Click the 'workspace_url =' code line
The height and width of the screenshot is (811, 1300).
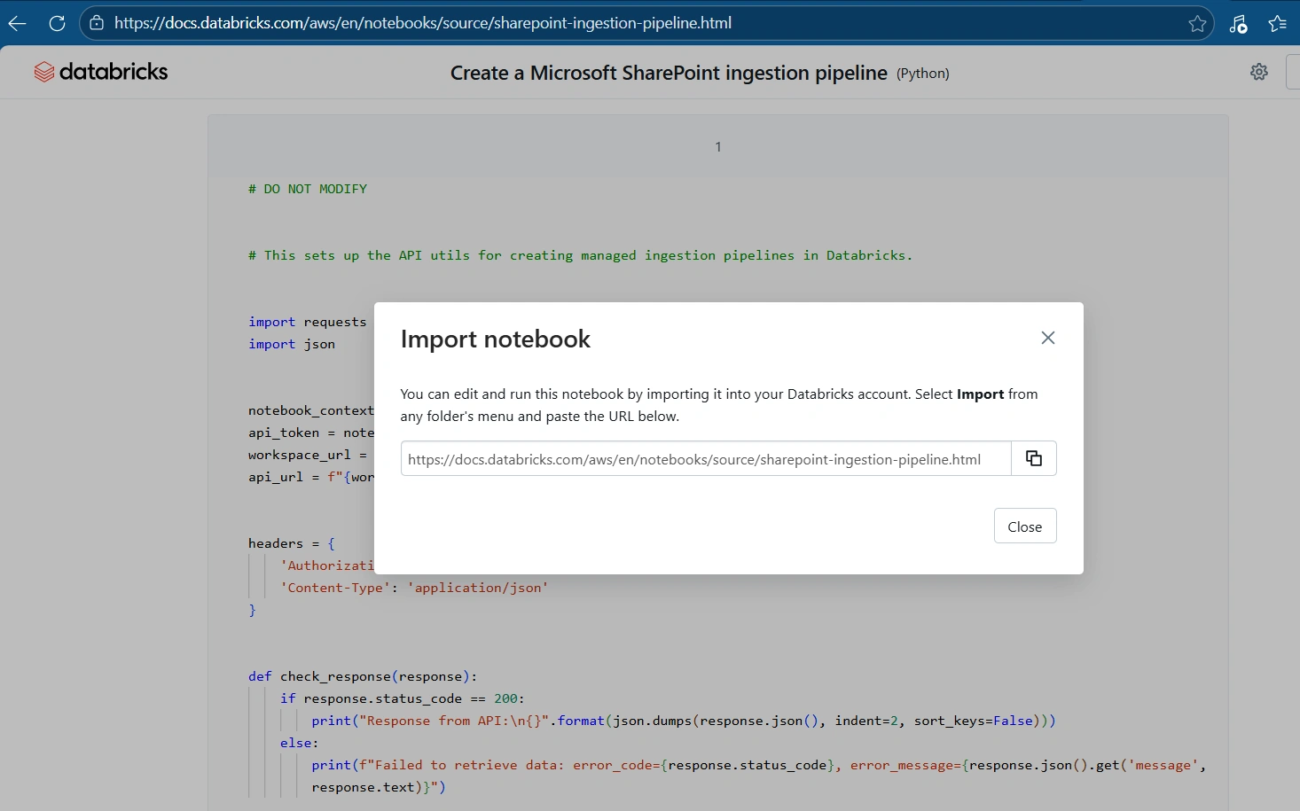[308, 455]
